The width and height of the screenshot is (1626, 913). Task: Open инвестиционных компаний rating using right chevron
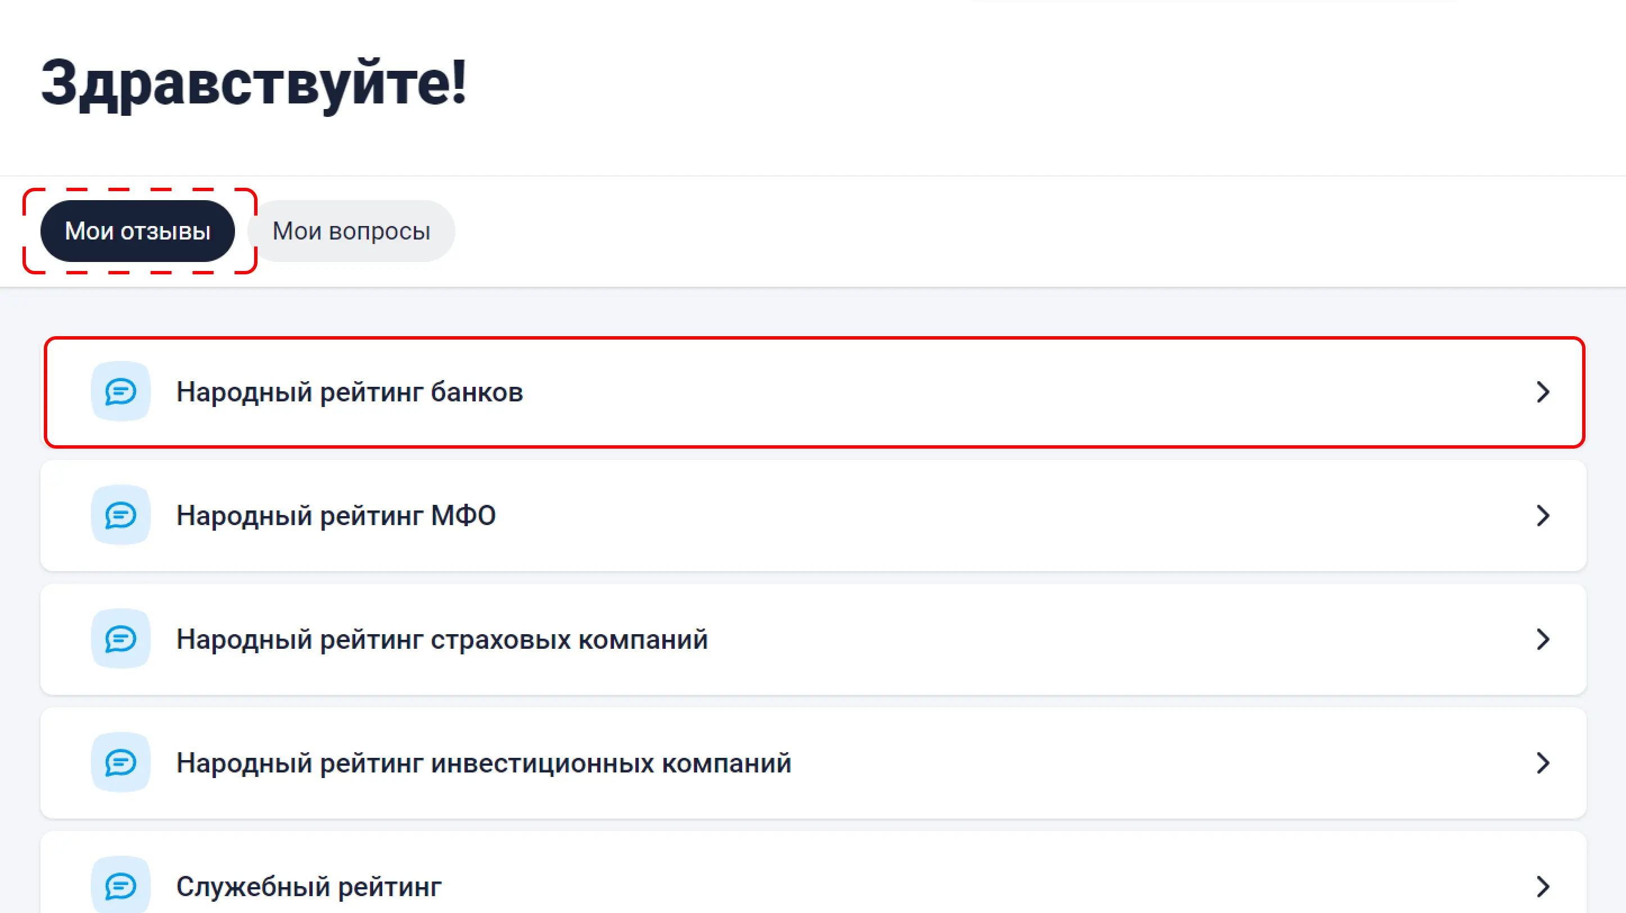point(1543,763)
